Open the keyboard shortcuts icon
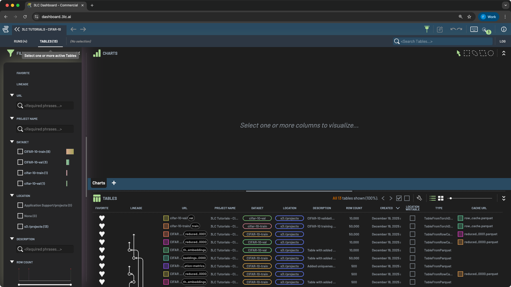This screenshot has height=287, width=511. pos(474,29)
